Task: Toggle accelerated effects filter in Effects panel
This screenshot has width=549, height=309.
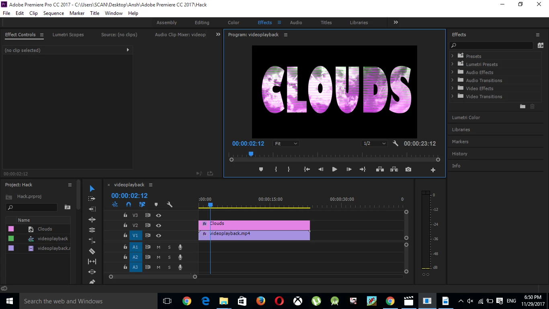Action: pyautogui.click(x=540, y=45)
